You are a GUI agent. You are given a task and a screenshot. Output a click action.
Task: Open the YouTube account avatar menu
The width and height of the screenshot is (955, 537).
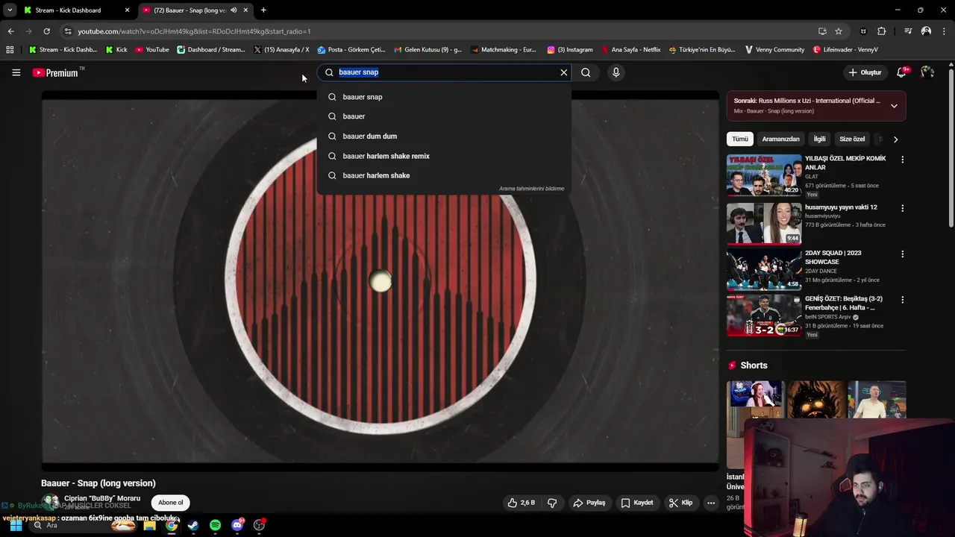coord(927,72)
